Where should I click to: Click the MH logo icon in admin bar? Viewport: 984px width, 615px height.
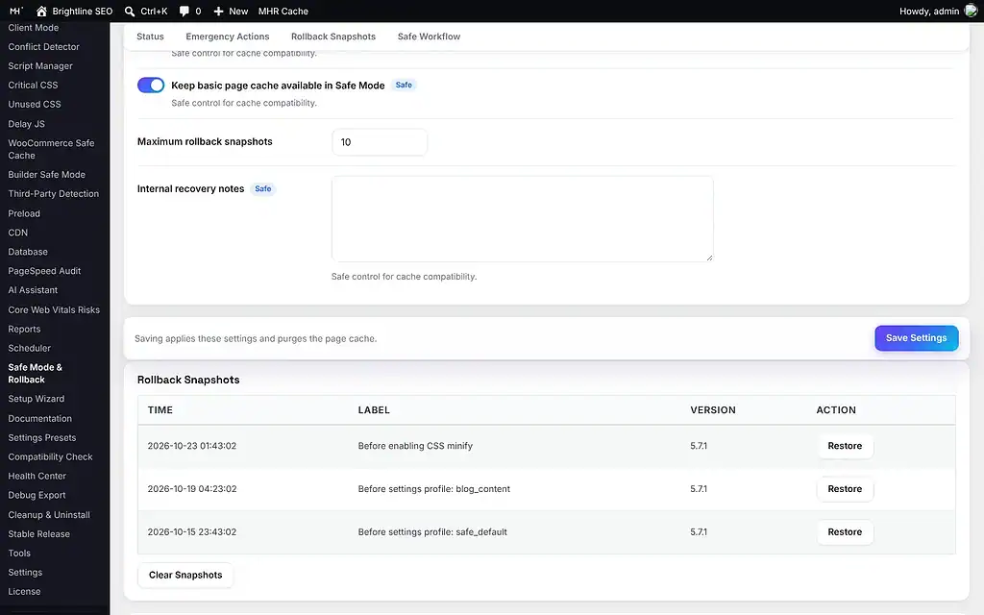[x=16, y=11]
